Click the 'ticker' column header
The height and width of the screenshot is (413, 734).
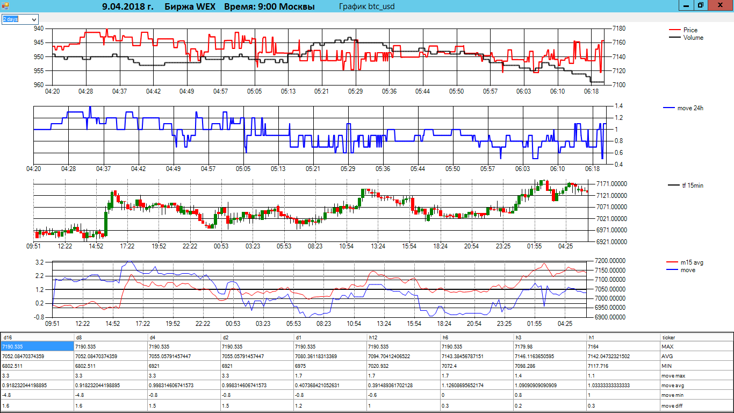[x=696, y=337]
